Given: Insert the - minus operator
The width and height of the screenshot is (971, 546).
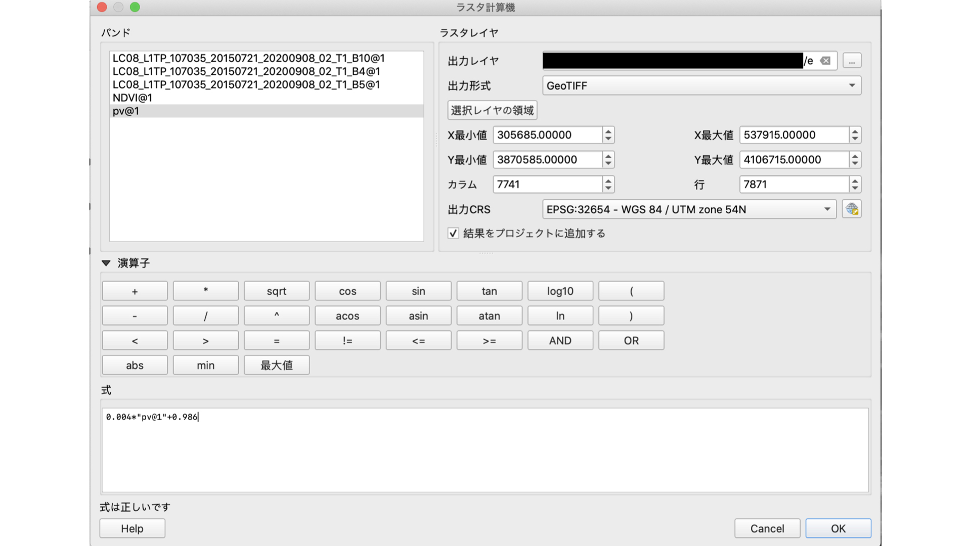Looking at the screenshot, I should click(135, 316).
